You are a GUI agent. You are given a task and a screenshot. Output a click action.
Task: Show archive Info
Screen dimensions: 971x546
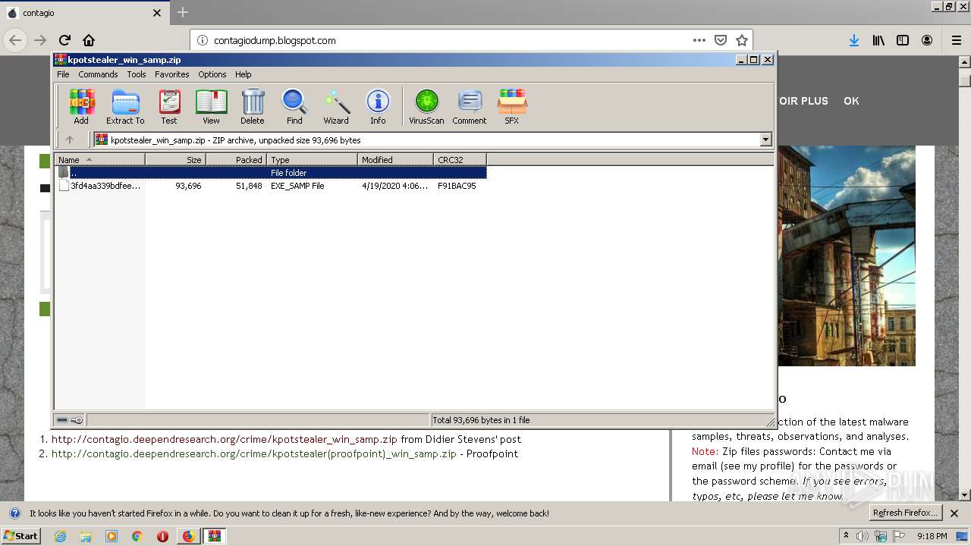[378, 106]
